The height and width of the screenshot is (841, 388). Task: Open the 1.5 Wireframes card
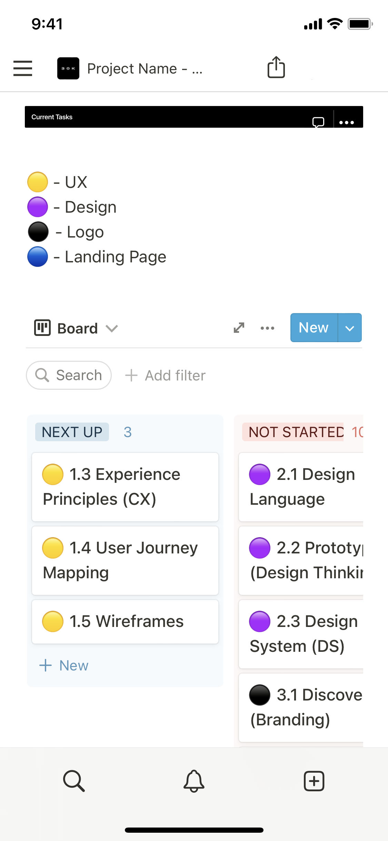point(125,621)
